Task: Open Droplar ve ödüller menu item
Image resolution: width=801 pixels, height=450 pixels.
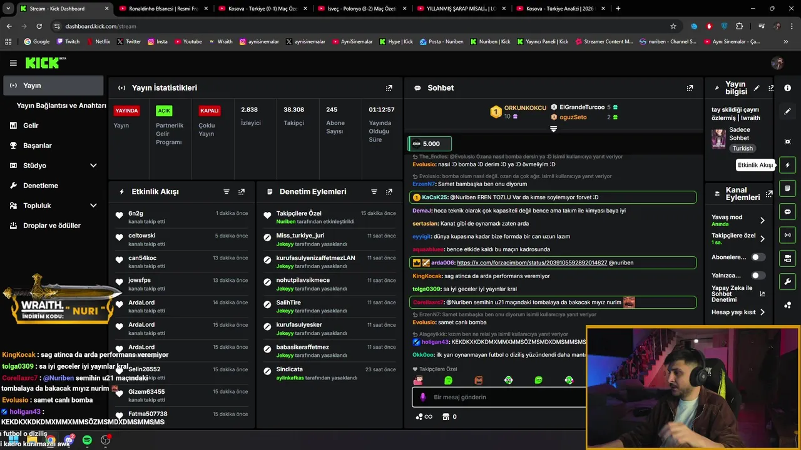Action: [53, 226]
